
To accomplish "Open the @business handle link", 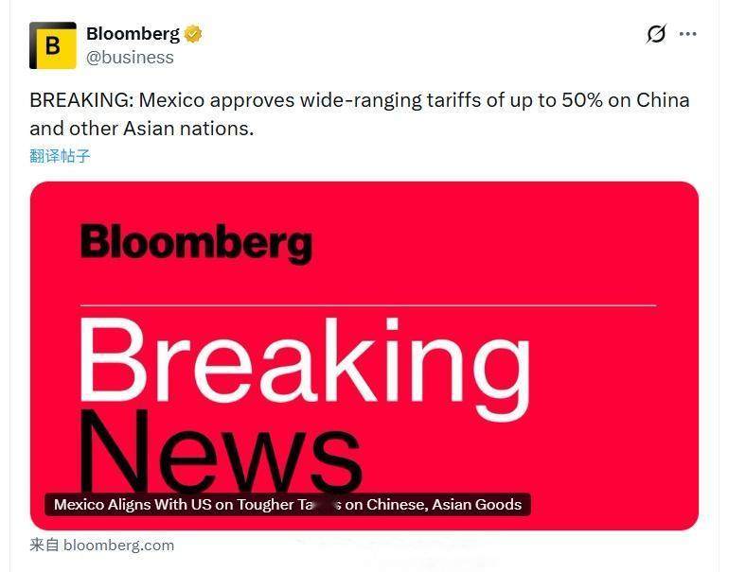I will (130, 58).
